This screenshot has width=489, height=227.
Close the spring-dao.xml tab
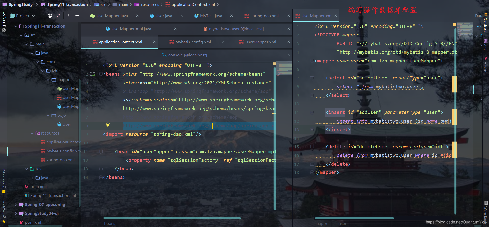tap(289, 16)
